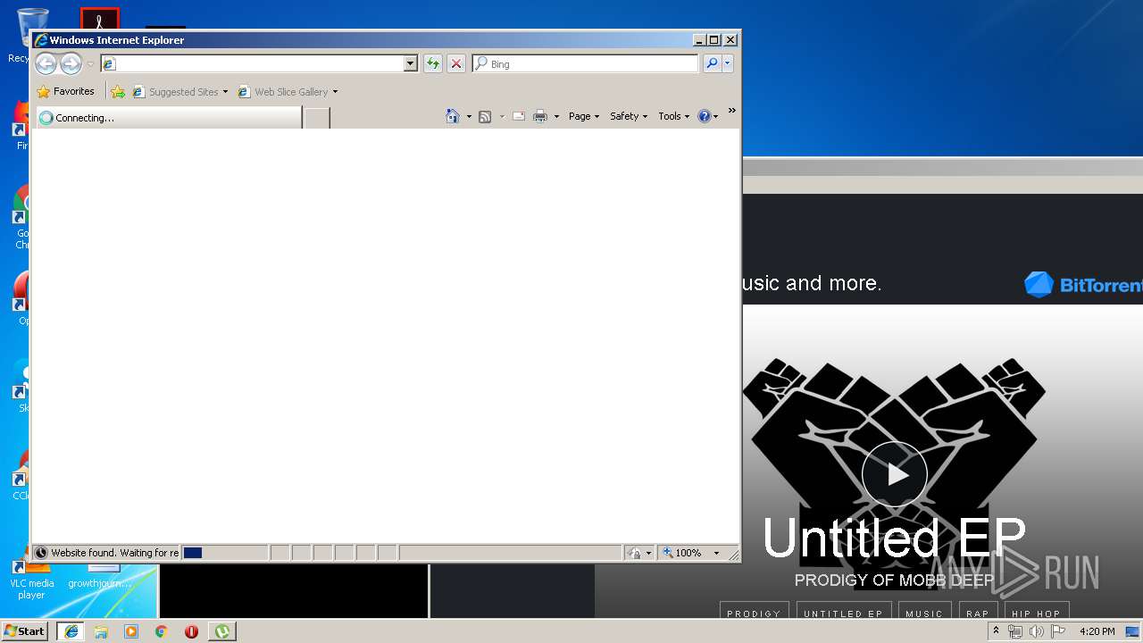Image resolution: width=1143 pixels, height=643 pixels.
Task: Open the Tools menu
Action: (674, 116)
